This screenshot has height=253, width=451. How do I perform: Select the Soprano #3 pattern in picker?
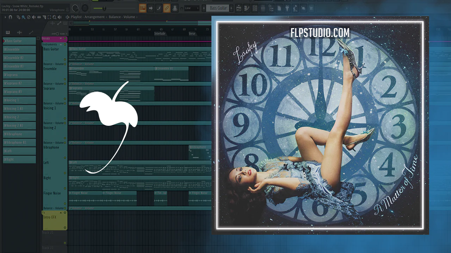tap(19, 92)
